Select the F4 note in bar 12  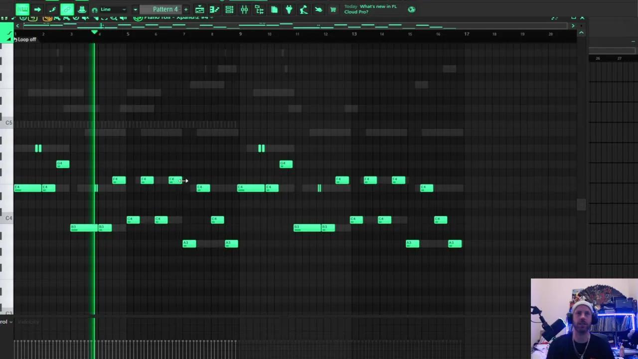click(342, 180)
